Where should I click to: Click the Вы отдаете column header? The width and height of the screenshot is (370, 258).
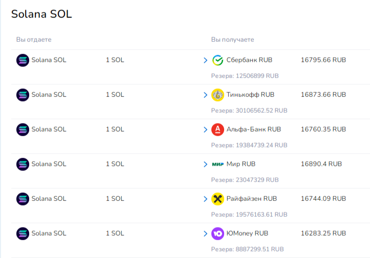[34, 39]
